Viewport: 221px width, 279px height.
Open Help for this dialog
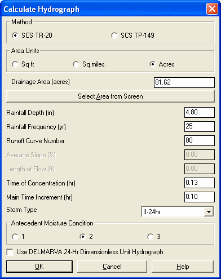click(x=183, y=267)
